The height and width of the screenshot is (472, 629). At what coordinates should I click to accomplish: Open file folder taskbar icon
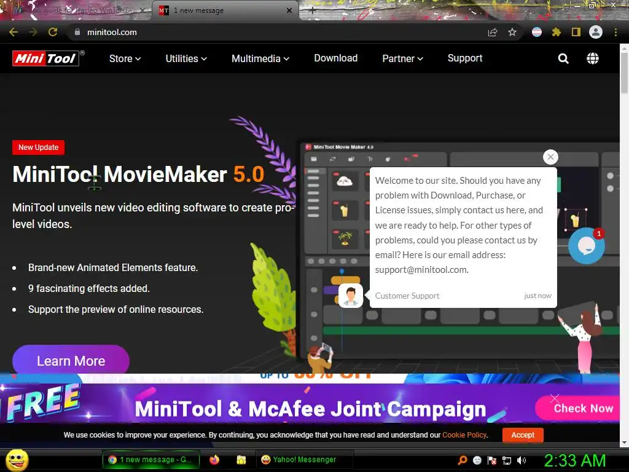(x=241, y=460)
